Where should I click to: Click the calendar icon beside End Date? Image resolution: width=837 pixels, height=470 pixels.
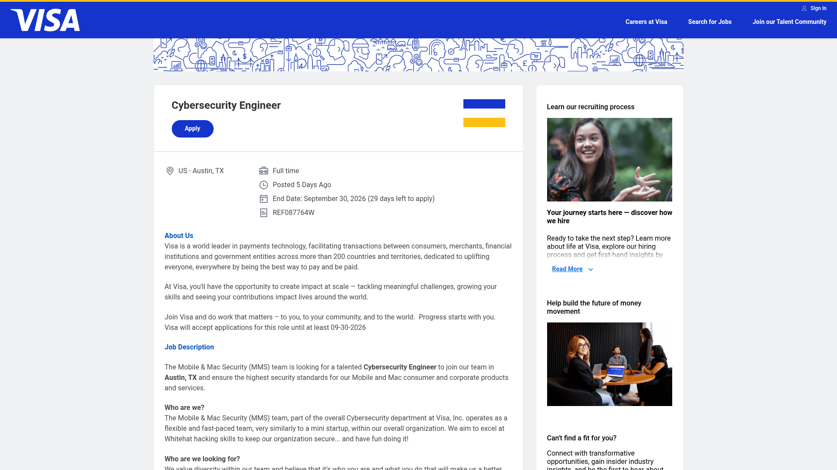pyautogui.click(x=264, y=199)
